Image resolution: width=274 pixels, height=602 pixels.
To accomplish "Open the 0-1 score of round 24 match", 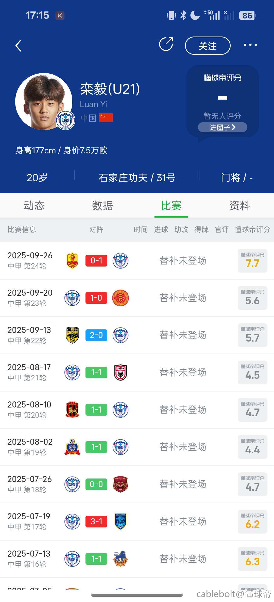I will [96, 261].
